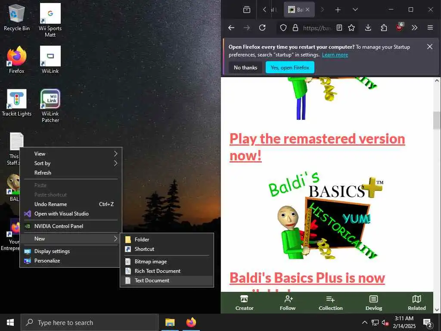This screenshot has height=331, width=441.
Task: Click the muted volume tray icon
Action: (x=385, y=323)
